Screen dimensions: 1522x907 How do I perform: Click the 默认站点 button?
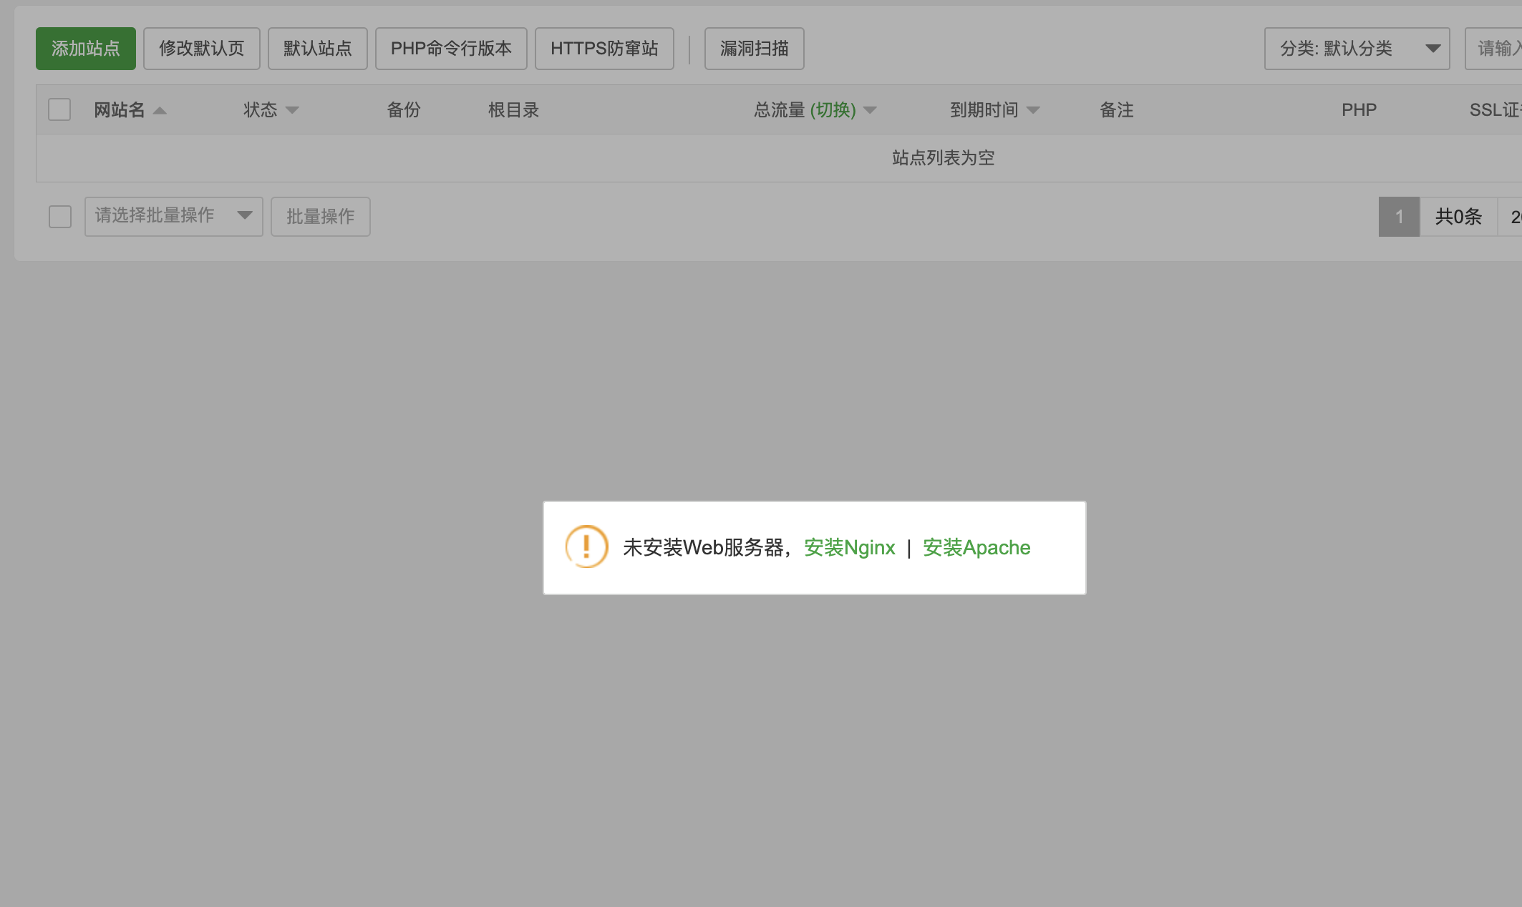point(318,49)
